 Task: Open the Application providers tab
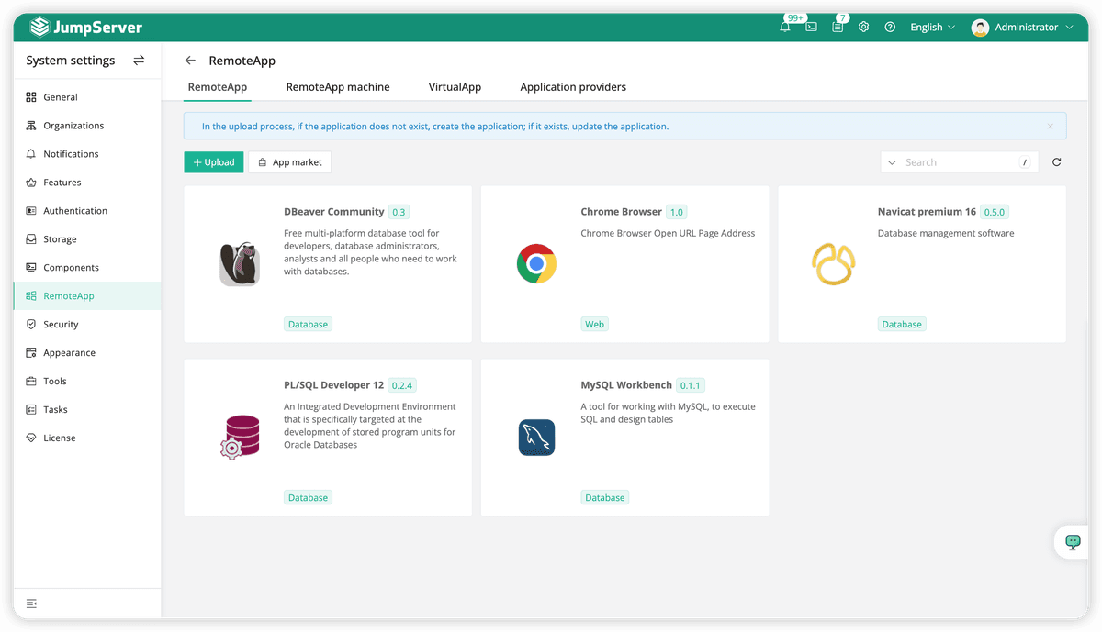click(x=573, y=86)
